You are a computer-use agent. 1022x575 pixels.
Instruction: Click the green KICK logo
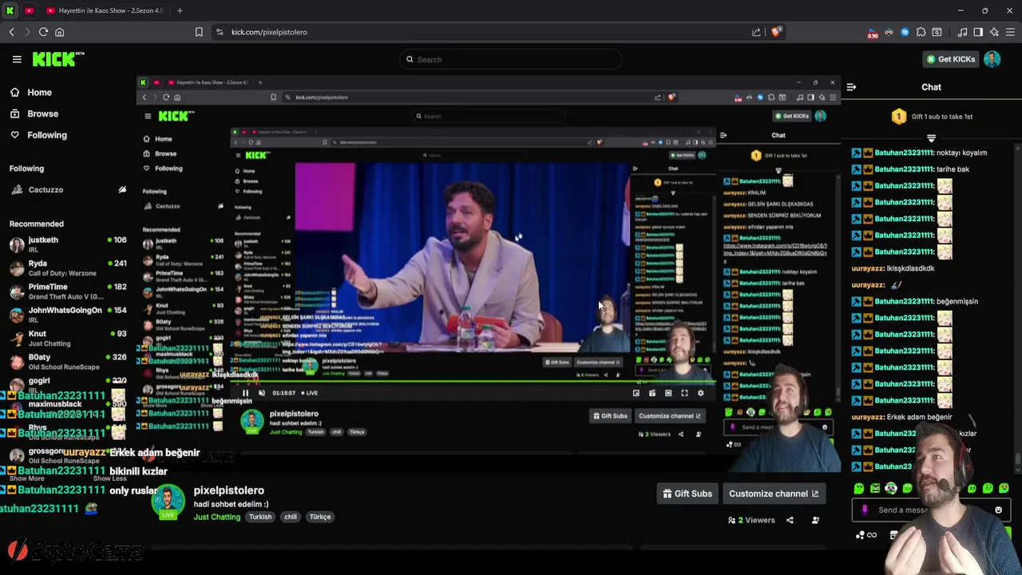(57, 59)
